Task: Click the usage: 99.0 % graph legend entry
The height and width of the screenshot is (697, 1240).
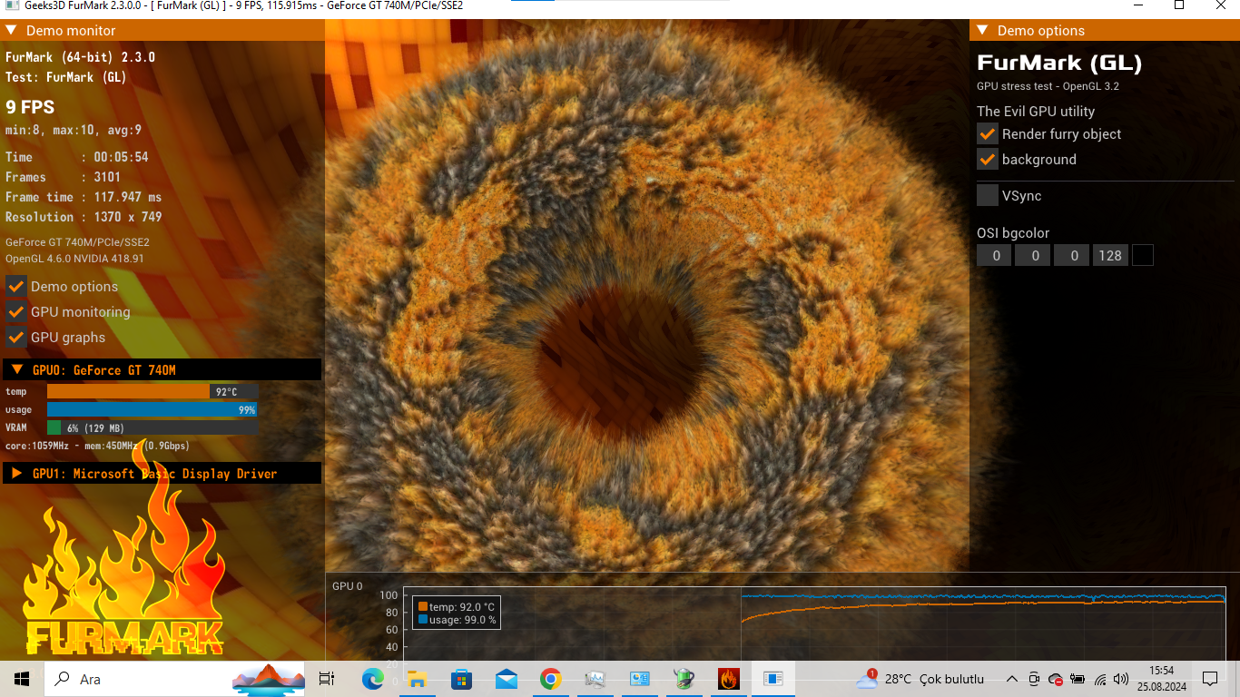Action: (457, 620)
